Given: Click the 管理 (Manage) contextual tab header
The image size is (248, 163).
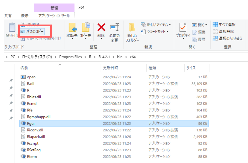Looking at the screenshot, I should [x=54, y=8].
